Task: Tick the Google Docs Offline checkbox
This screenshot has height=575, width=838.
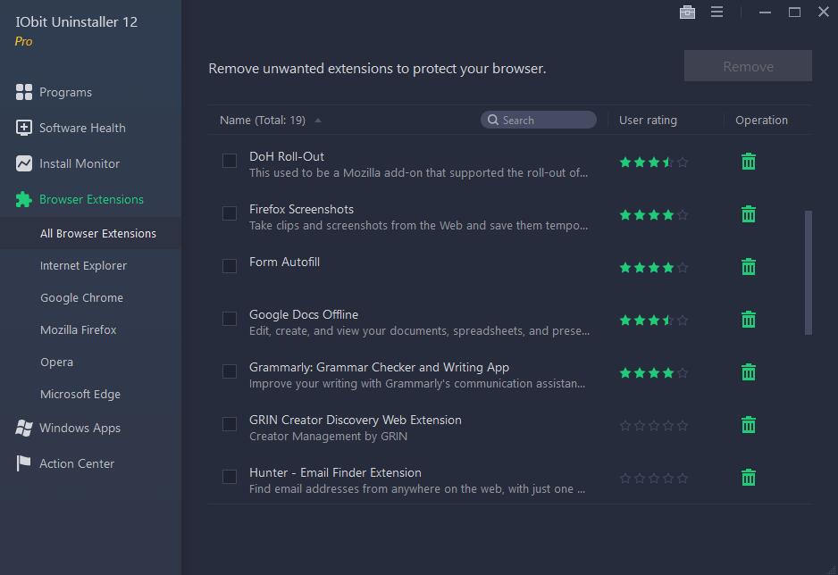Action: click(x=230, y=319)
